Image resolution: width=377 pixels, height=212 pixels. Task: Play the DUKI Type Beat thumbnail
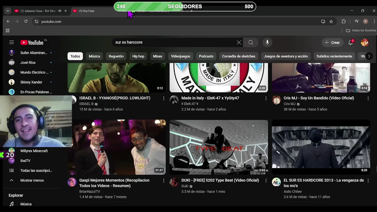(219, 147)
